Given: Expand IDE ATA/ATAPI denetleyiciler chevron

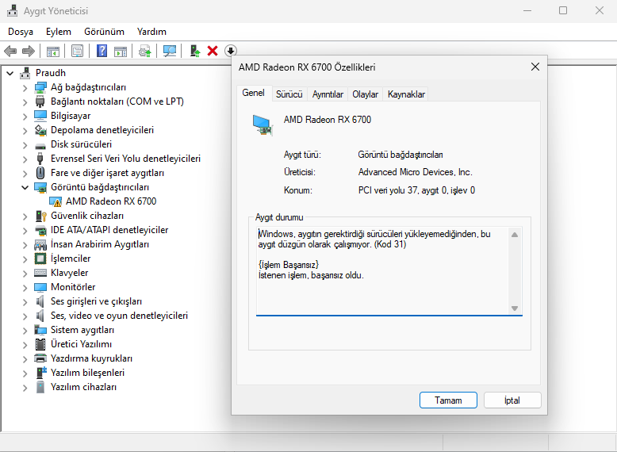Looking at the screenshot, I should 25,230.
